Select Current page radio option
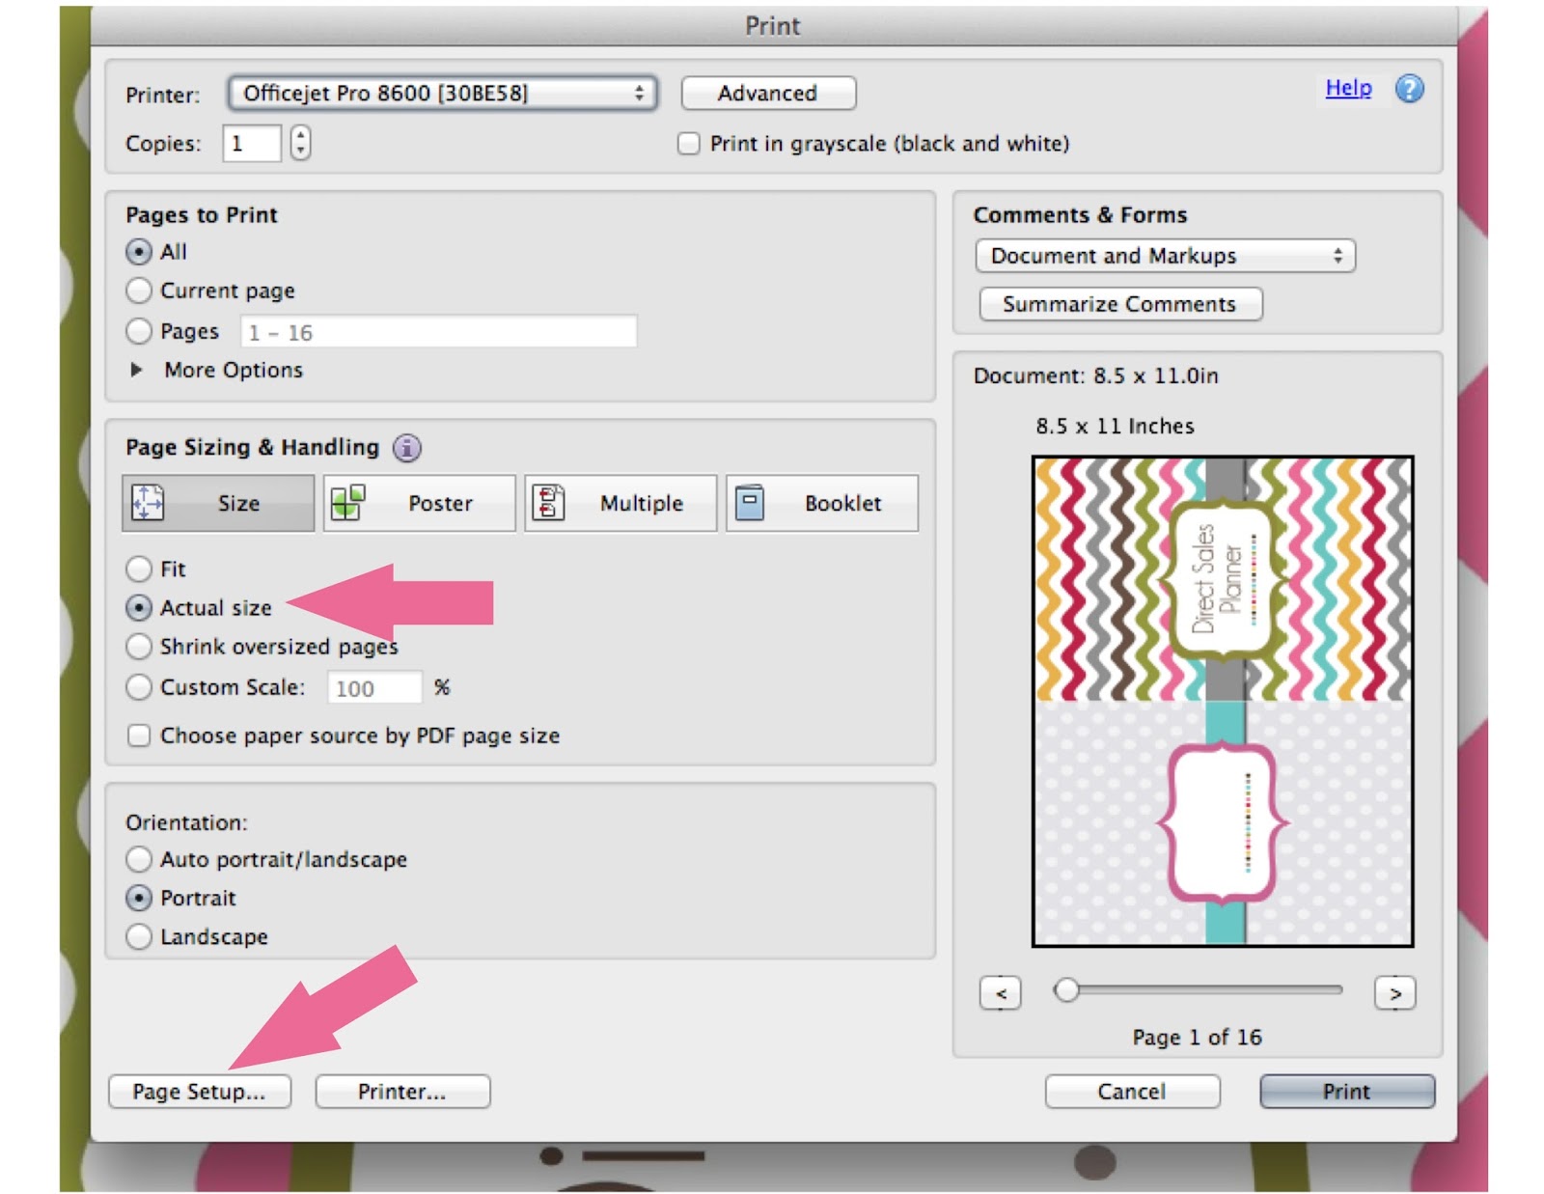The width and height of the screenshot is (1544, 1194). coord(139,291)
